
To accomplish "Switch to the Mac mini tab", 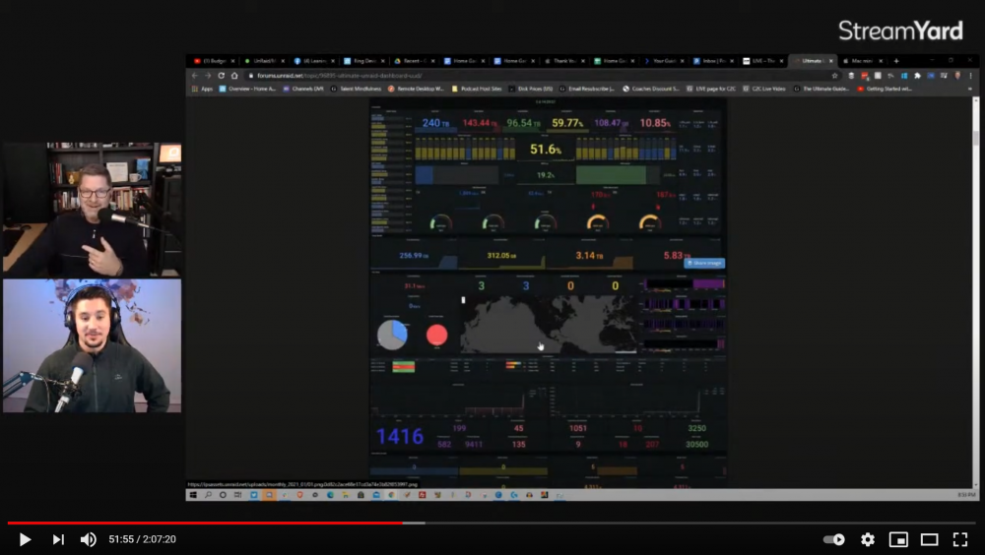I will coord(861,61).
